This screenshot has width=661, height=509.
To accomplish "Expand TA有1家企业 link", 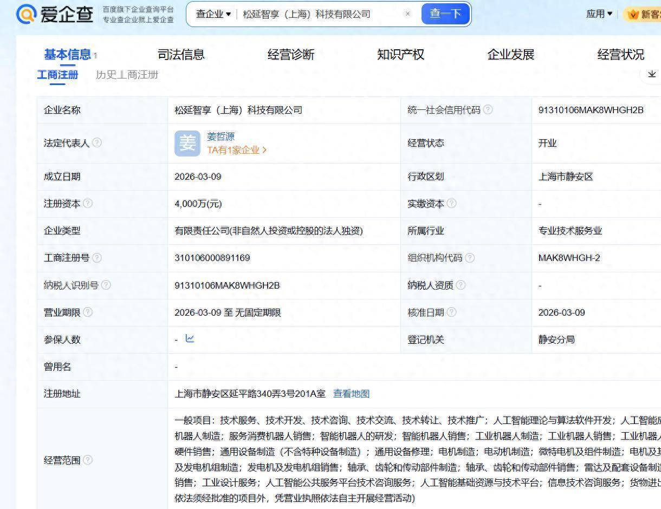I will point(237,150).
